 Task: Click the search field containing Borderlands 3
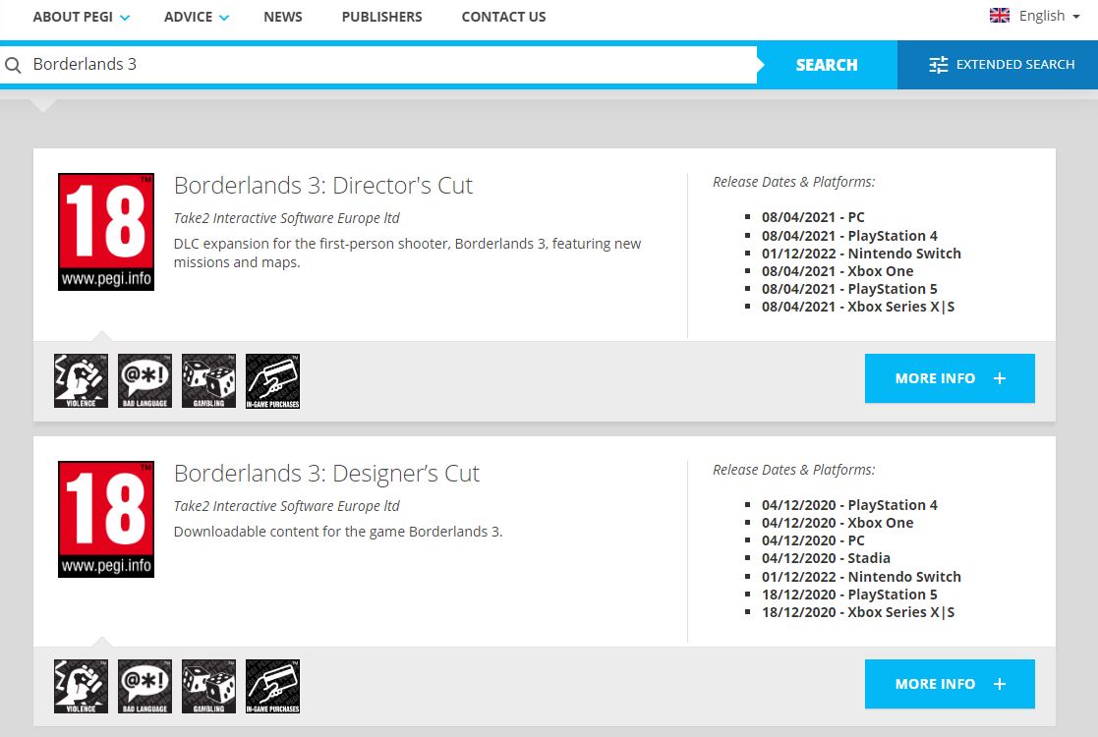click(x=378, y=65)
